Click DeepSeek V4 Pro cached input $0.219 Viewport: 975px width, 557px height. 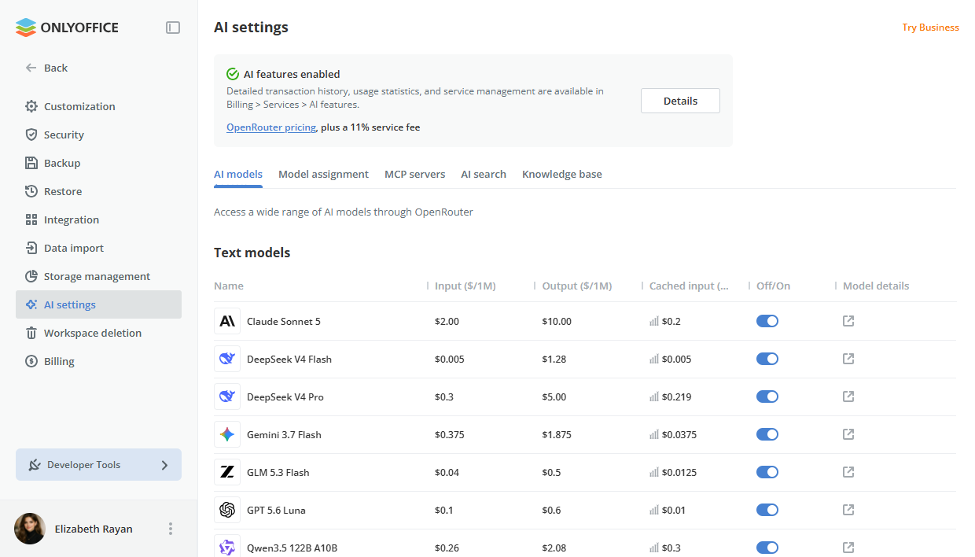(676, 397)
